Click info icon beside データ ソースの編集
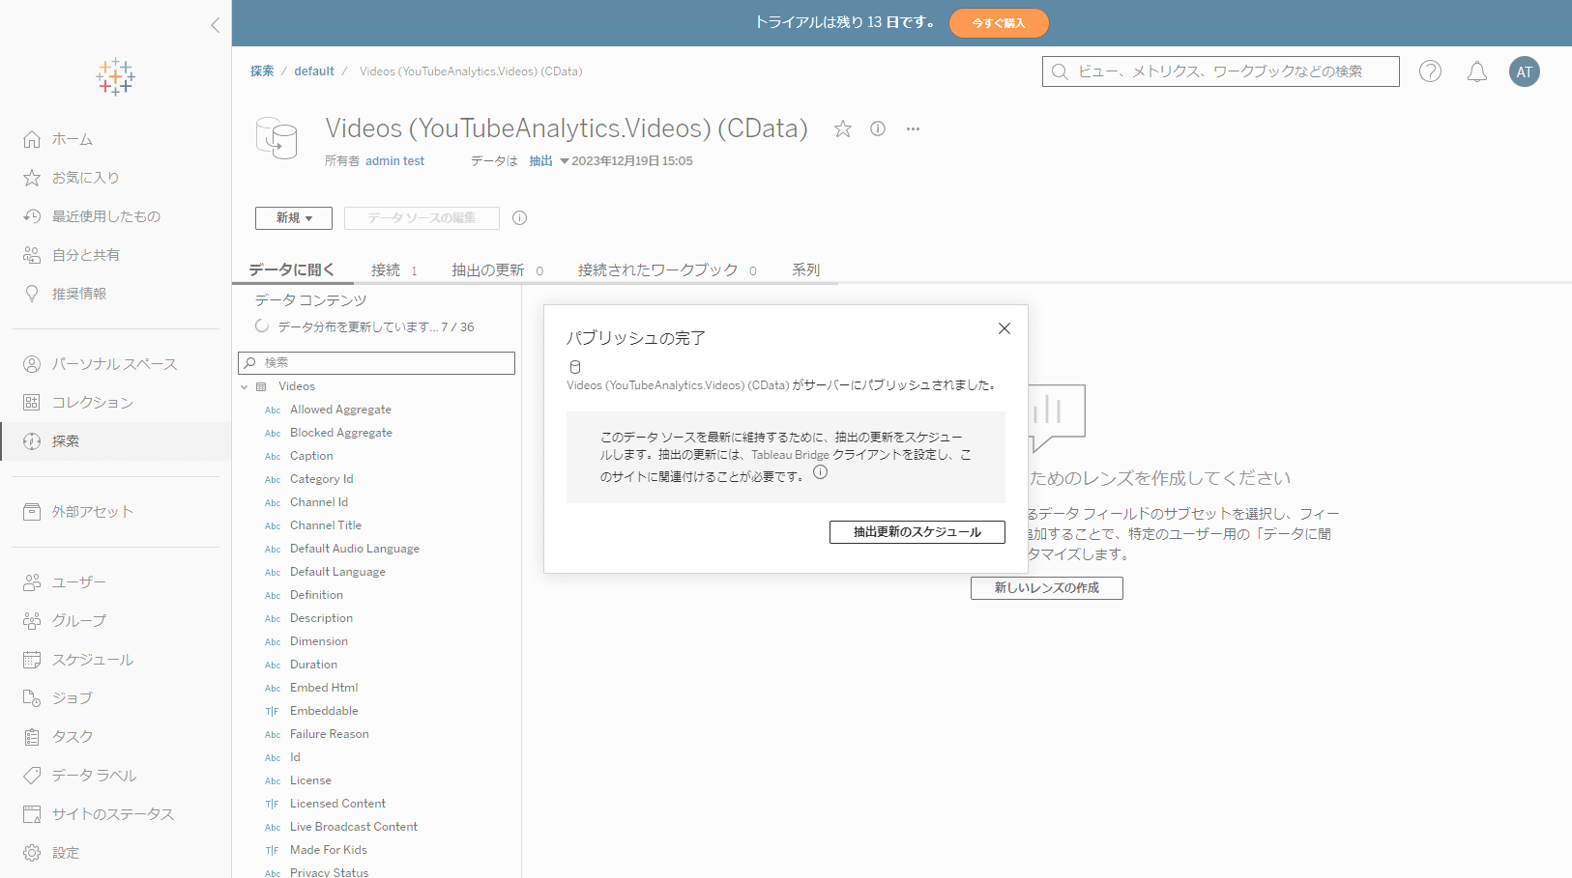The image size is (1572, 878). pyautogui.click(x=519, y=218)
